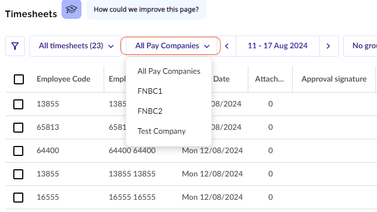377x212 pixels.
Task: Open the All timesheets (23) dropdown
Action: click(x=75, y=46)
